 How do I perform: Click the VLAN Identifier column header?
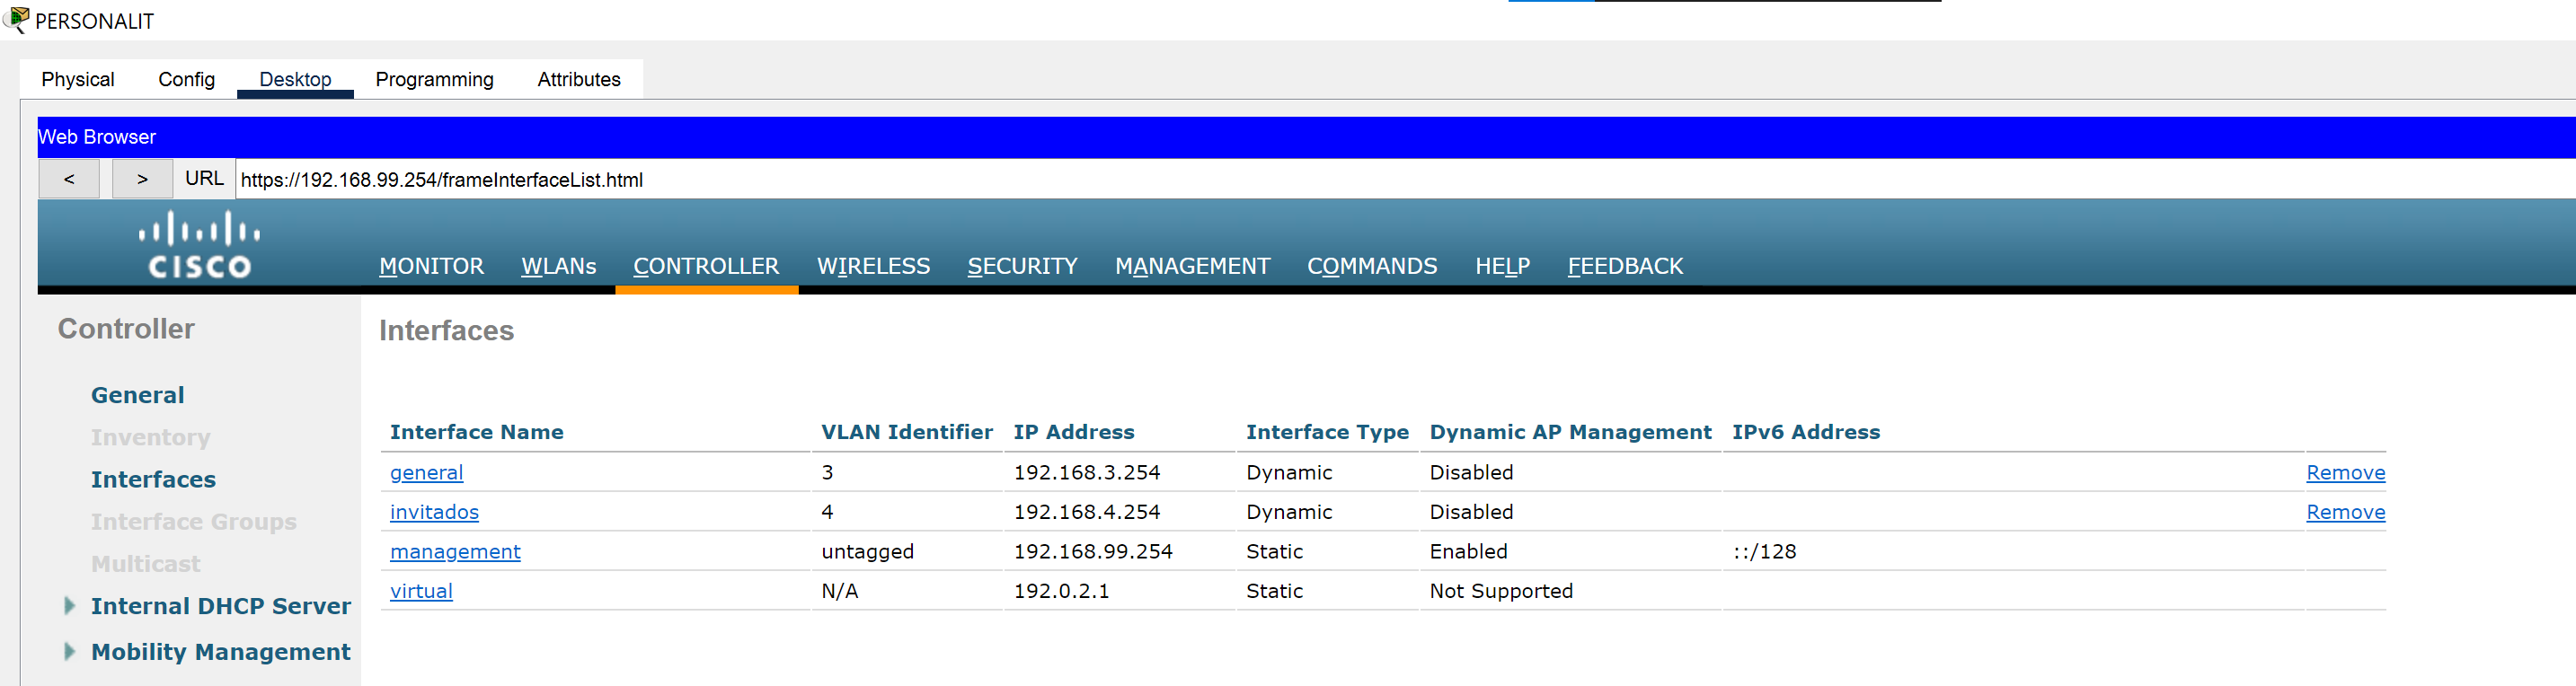pos(907,432)
